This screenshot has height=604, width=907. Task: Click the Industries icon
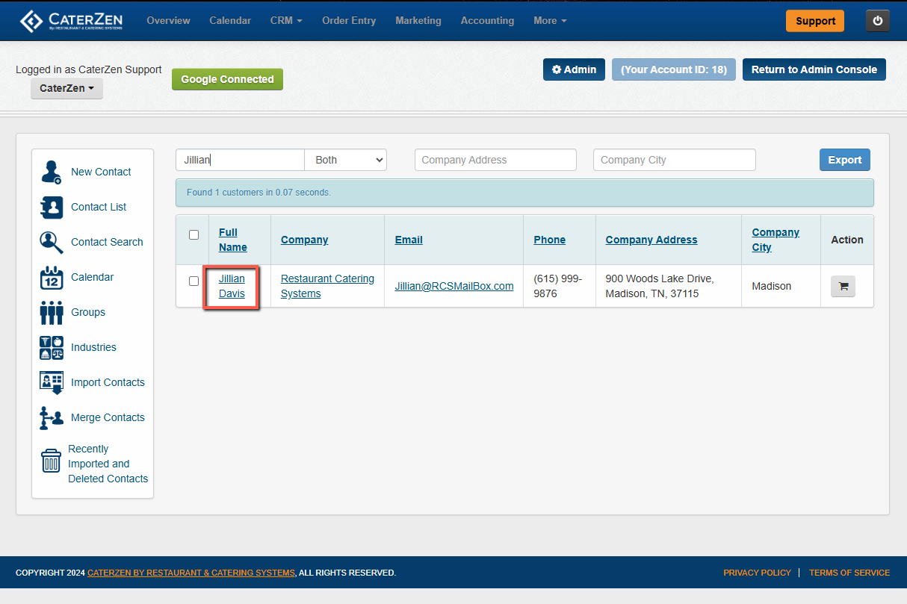tap(52, 347)
